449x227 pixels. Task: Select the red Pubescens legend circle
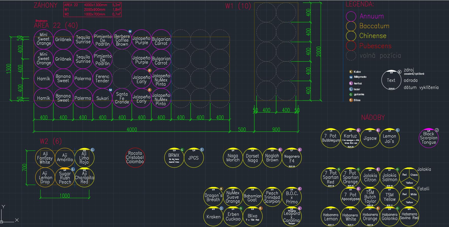[351, 46]
